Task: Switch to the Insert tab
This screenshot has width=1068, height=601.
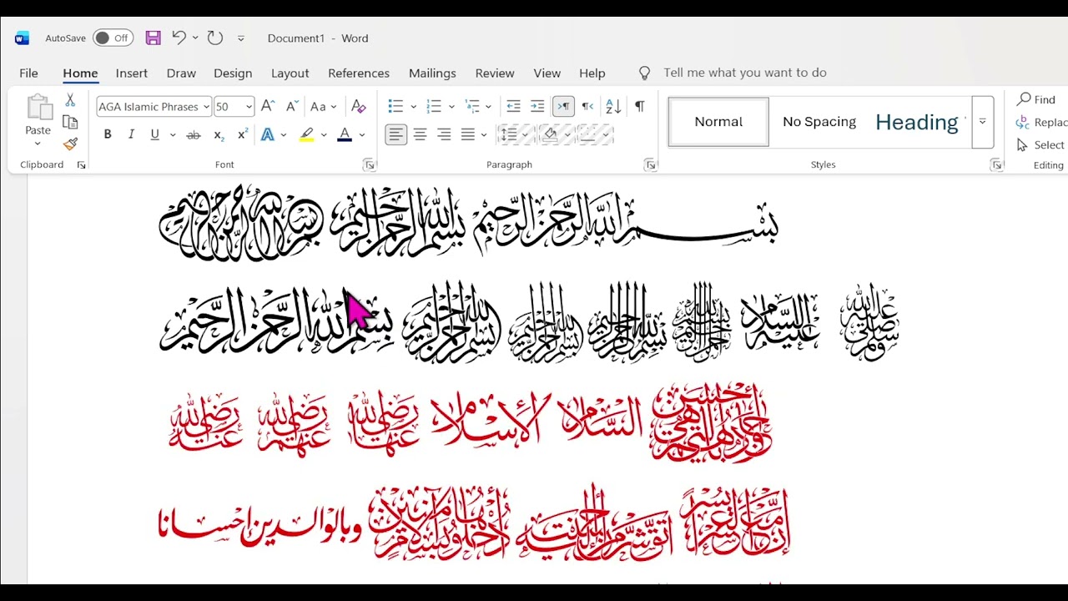Action: 132,73
